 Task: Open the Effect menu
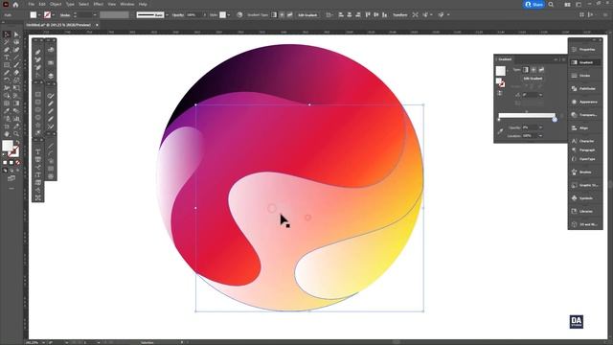click(98, 4)
